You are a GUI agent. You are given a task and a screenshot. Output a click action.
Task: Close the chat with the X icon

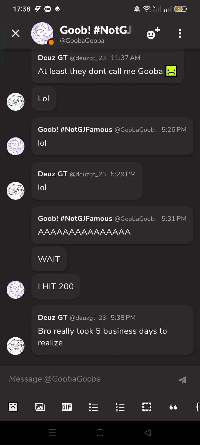tap(16, 34)
